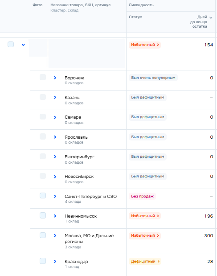Select the Невинномысск row checkbox

43,215
